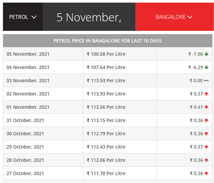This screenshot has width=214, height=183.
Task: Click the 27 October ₹ 0.36 change
Action: [197, 173]
